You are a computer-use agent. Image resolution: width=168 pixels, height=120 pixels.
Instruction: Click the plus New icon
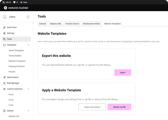click(x=21, y=2)
